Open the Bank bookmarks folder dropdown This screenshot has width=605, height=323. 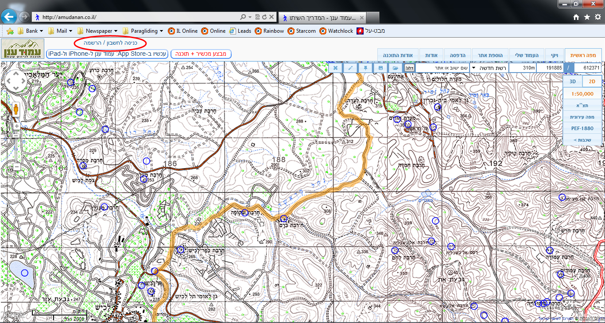[x=31, y=31]
